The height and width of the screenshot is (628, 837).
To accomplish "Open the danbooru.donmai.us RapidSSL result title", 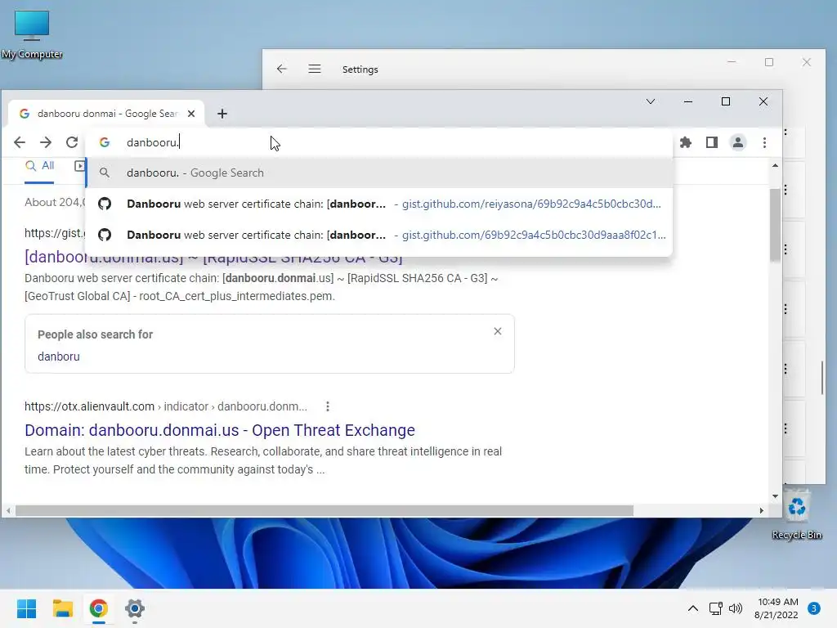I will point(213,258).
